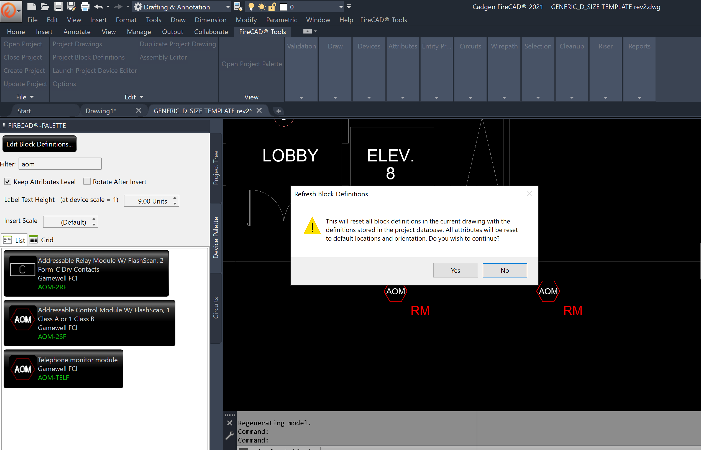Switch the device palette to Grid view
The height and width of the screenshot is (450, 701).
41,240
